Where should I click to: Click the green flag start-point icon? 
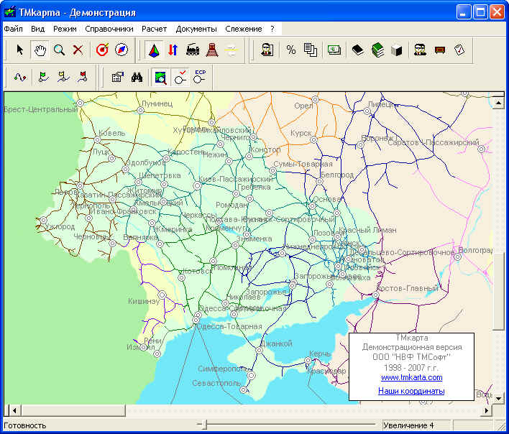click(44, 78)
